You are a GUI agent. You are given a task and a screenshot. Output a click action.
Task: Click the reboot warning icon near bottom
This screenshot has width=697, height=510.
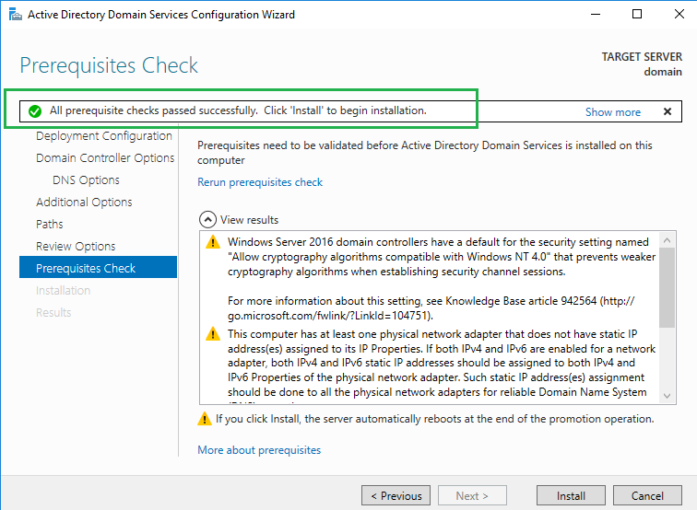(205, 419)
